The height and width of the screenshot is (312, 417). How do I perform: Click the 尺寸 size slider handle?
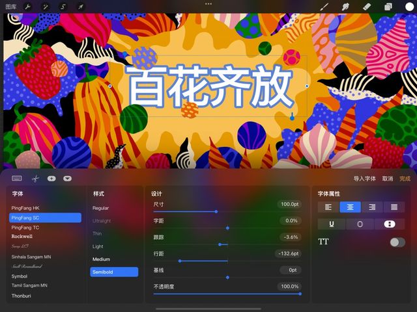216,212
